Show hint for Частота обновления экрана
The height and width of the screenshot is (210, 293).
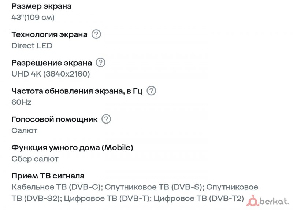(151, 91)
